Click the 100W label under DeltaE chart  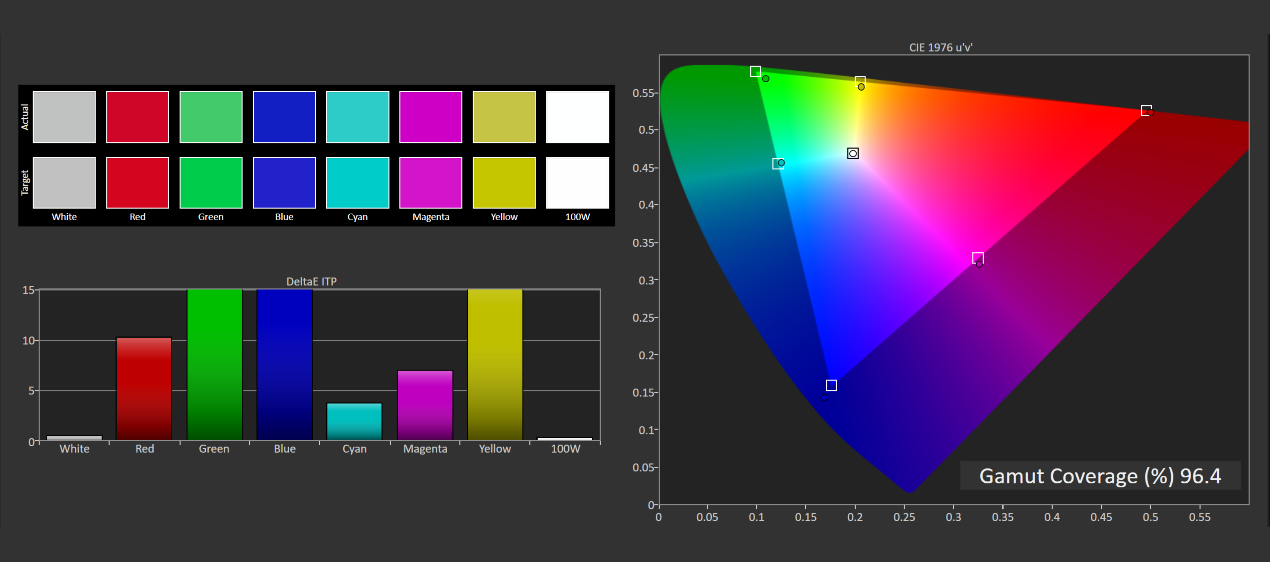(x=566, y=449)
